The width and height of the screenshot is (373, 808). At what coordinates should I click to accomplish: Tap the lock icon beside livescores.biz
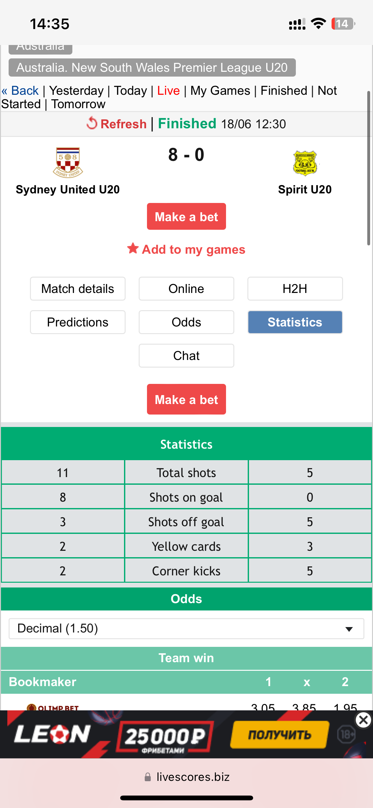[x=148, y=777]
